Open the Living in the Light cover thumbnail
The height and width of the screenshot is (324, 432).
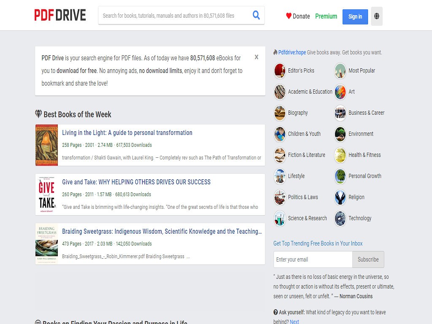coord(46,145)
